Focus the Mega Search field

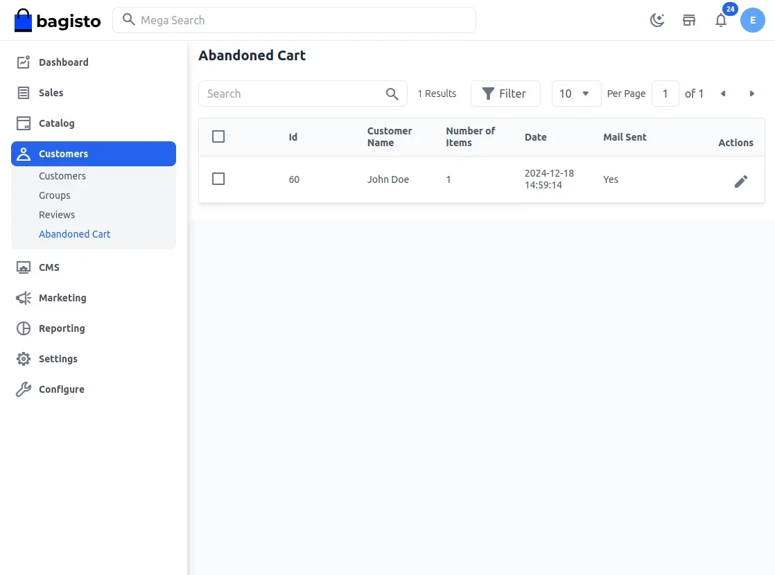294,20
